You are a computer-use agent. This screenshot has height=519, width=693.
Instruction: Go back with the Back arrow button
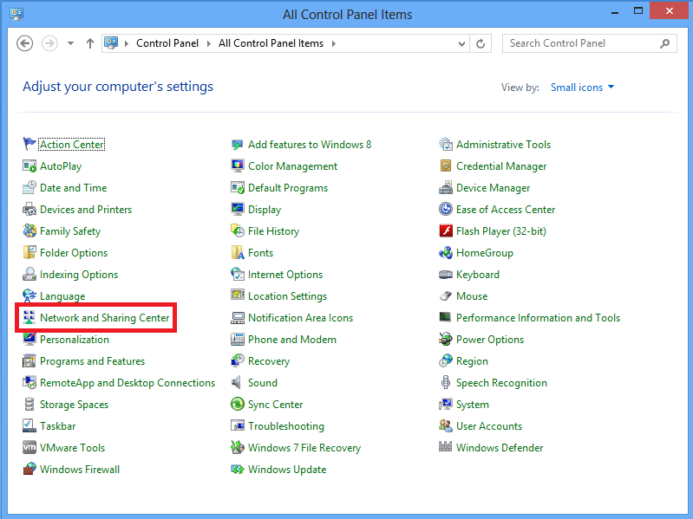click(25, 43)
